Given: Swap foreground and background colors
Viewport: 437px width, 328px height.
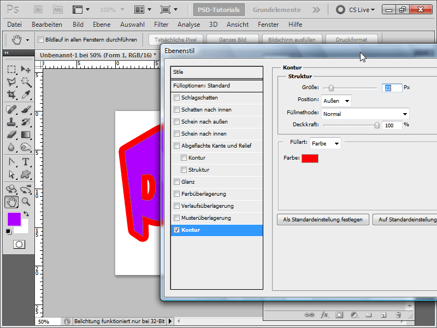Looking at the screenshot, I should [x=26, y=214].
